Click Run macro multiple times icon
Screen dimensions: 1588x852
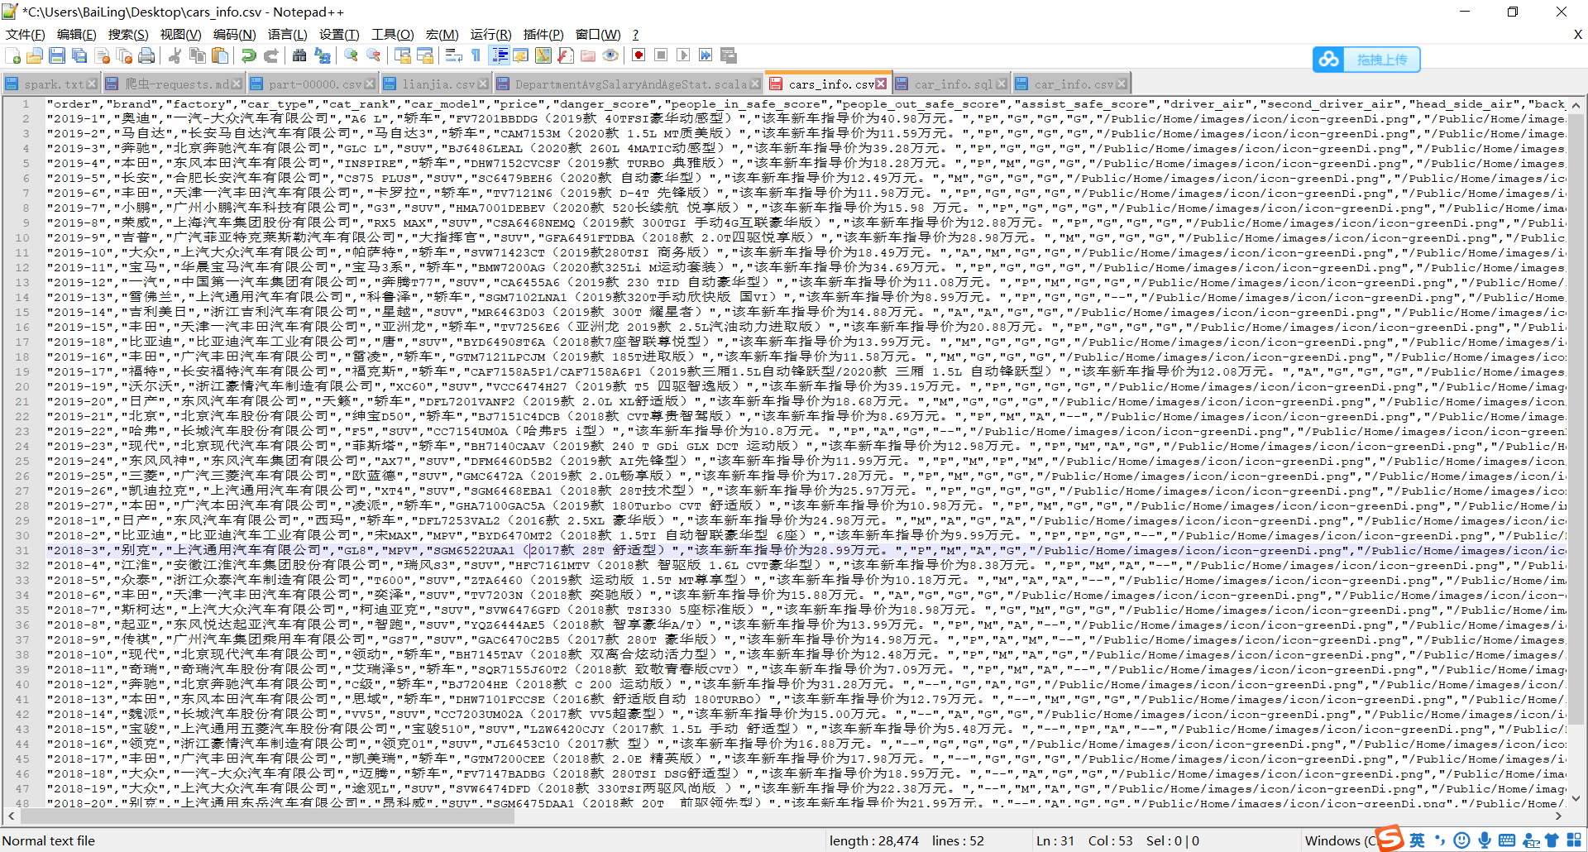706,55
